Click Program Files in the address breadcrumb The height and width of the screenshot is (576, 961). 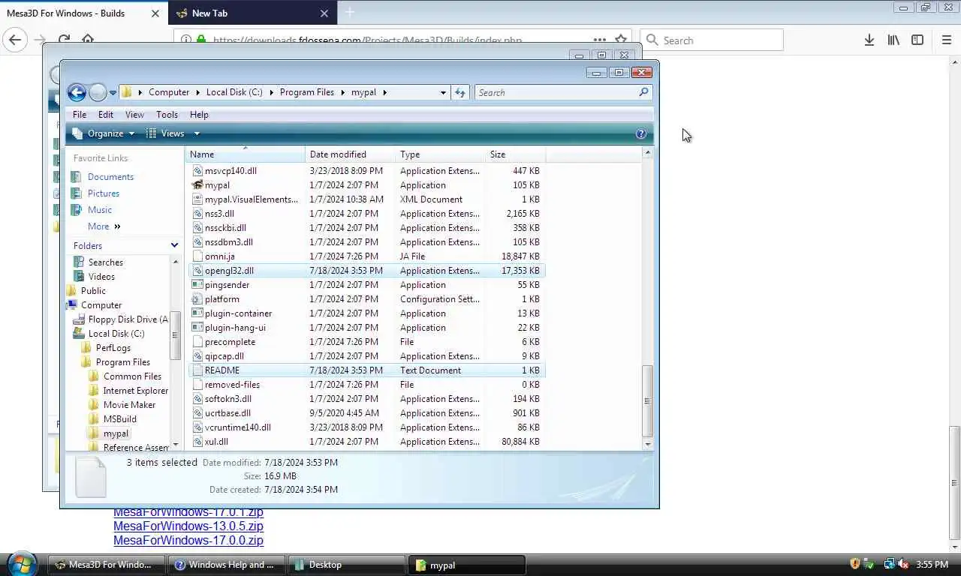306,92
